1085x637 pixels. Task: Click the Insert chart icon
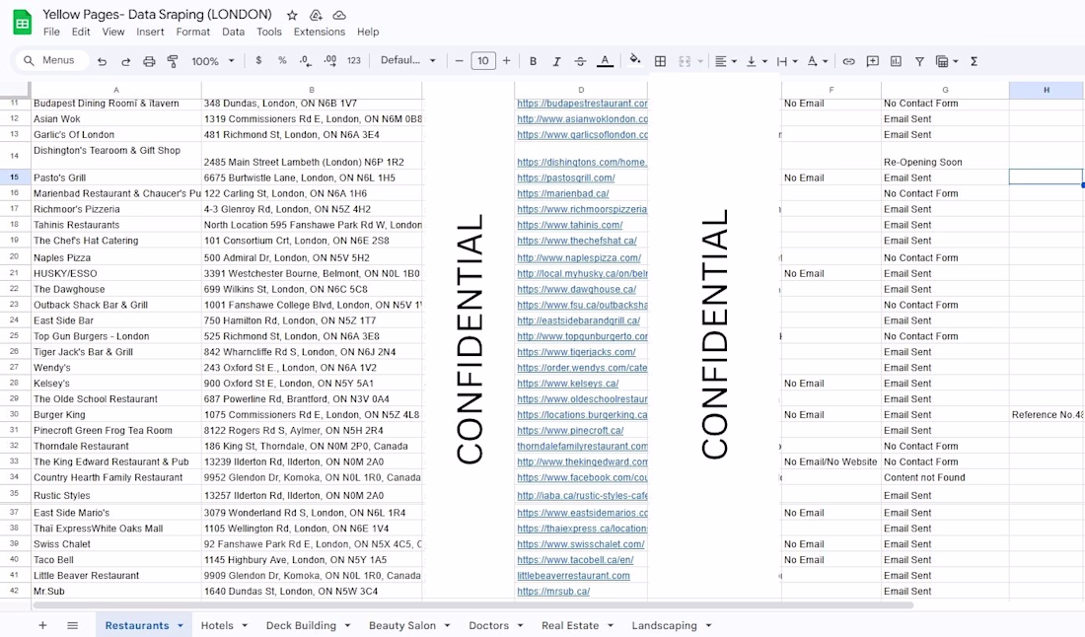pos(896,61)
